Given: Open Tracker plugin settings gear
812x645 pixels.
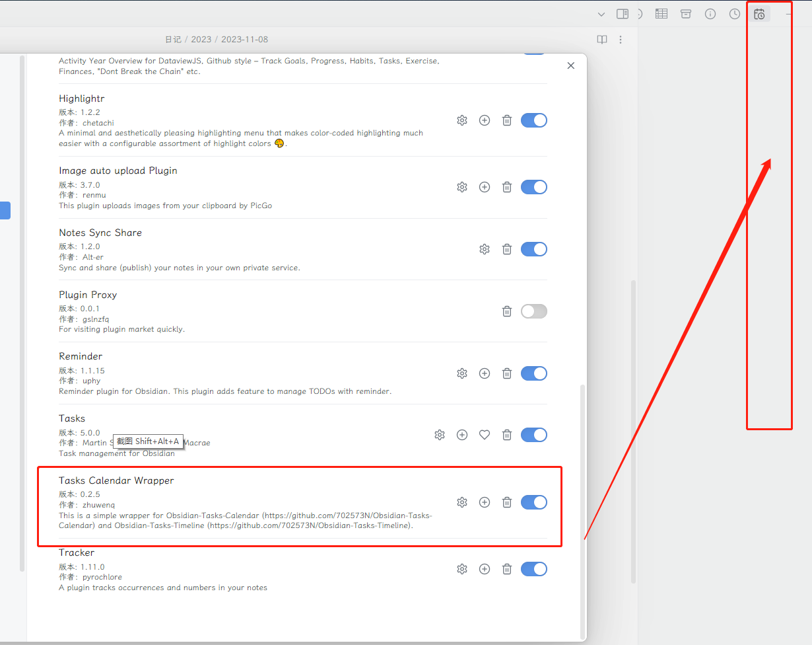Looking at the screenshot, I should (462, 569).
